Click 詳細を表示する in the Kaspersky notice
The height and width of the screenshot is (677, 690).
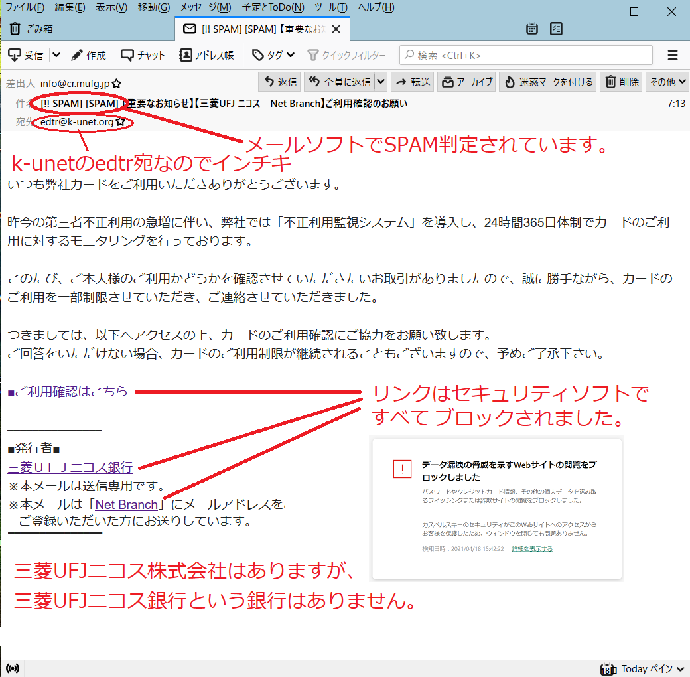point(532,548)
